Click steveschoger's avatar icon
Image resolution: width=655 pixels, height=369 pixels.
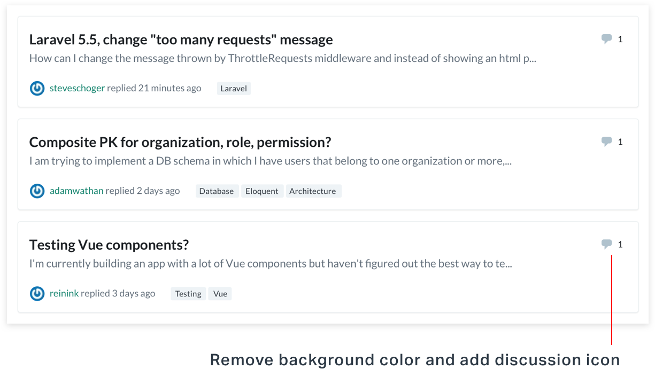(37, 88)
